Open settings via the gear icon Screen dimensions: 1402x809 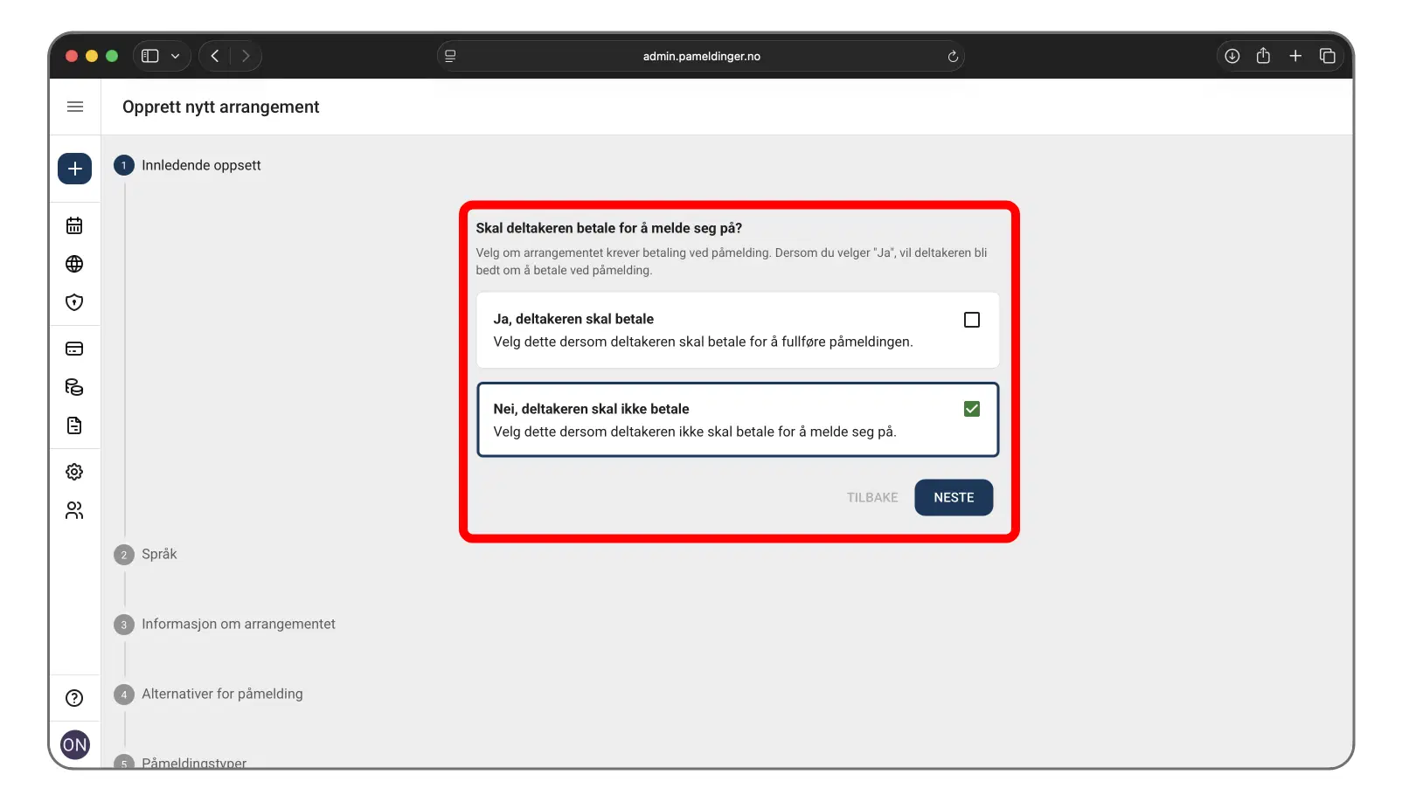click(x=74, y=471)
